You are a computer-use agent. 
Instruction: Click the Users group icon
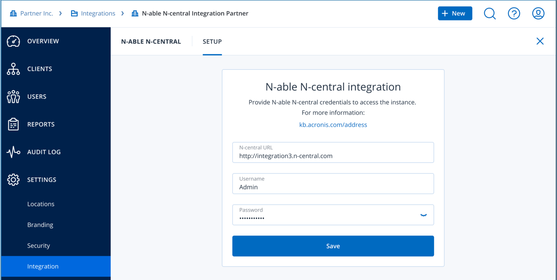pos(13,97)
